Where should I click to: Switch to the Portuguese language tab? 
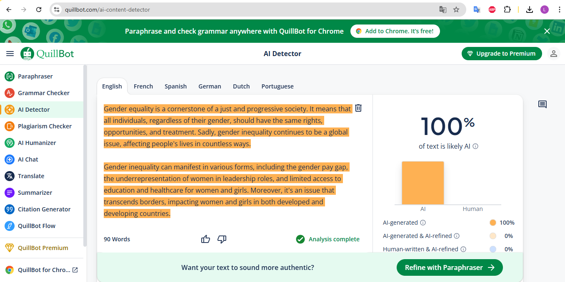pos(277,86)
